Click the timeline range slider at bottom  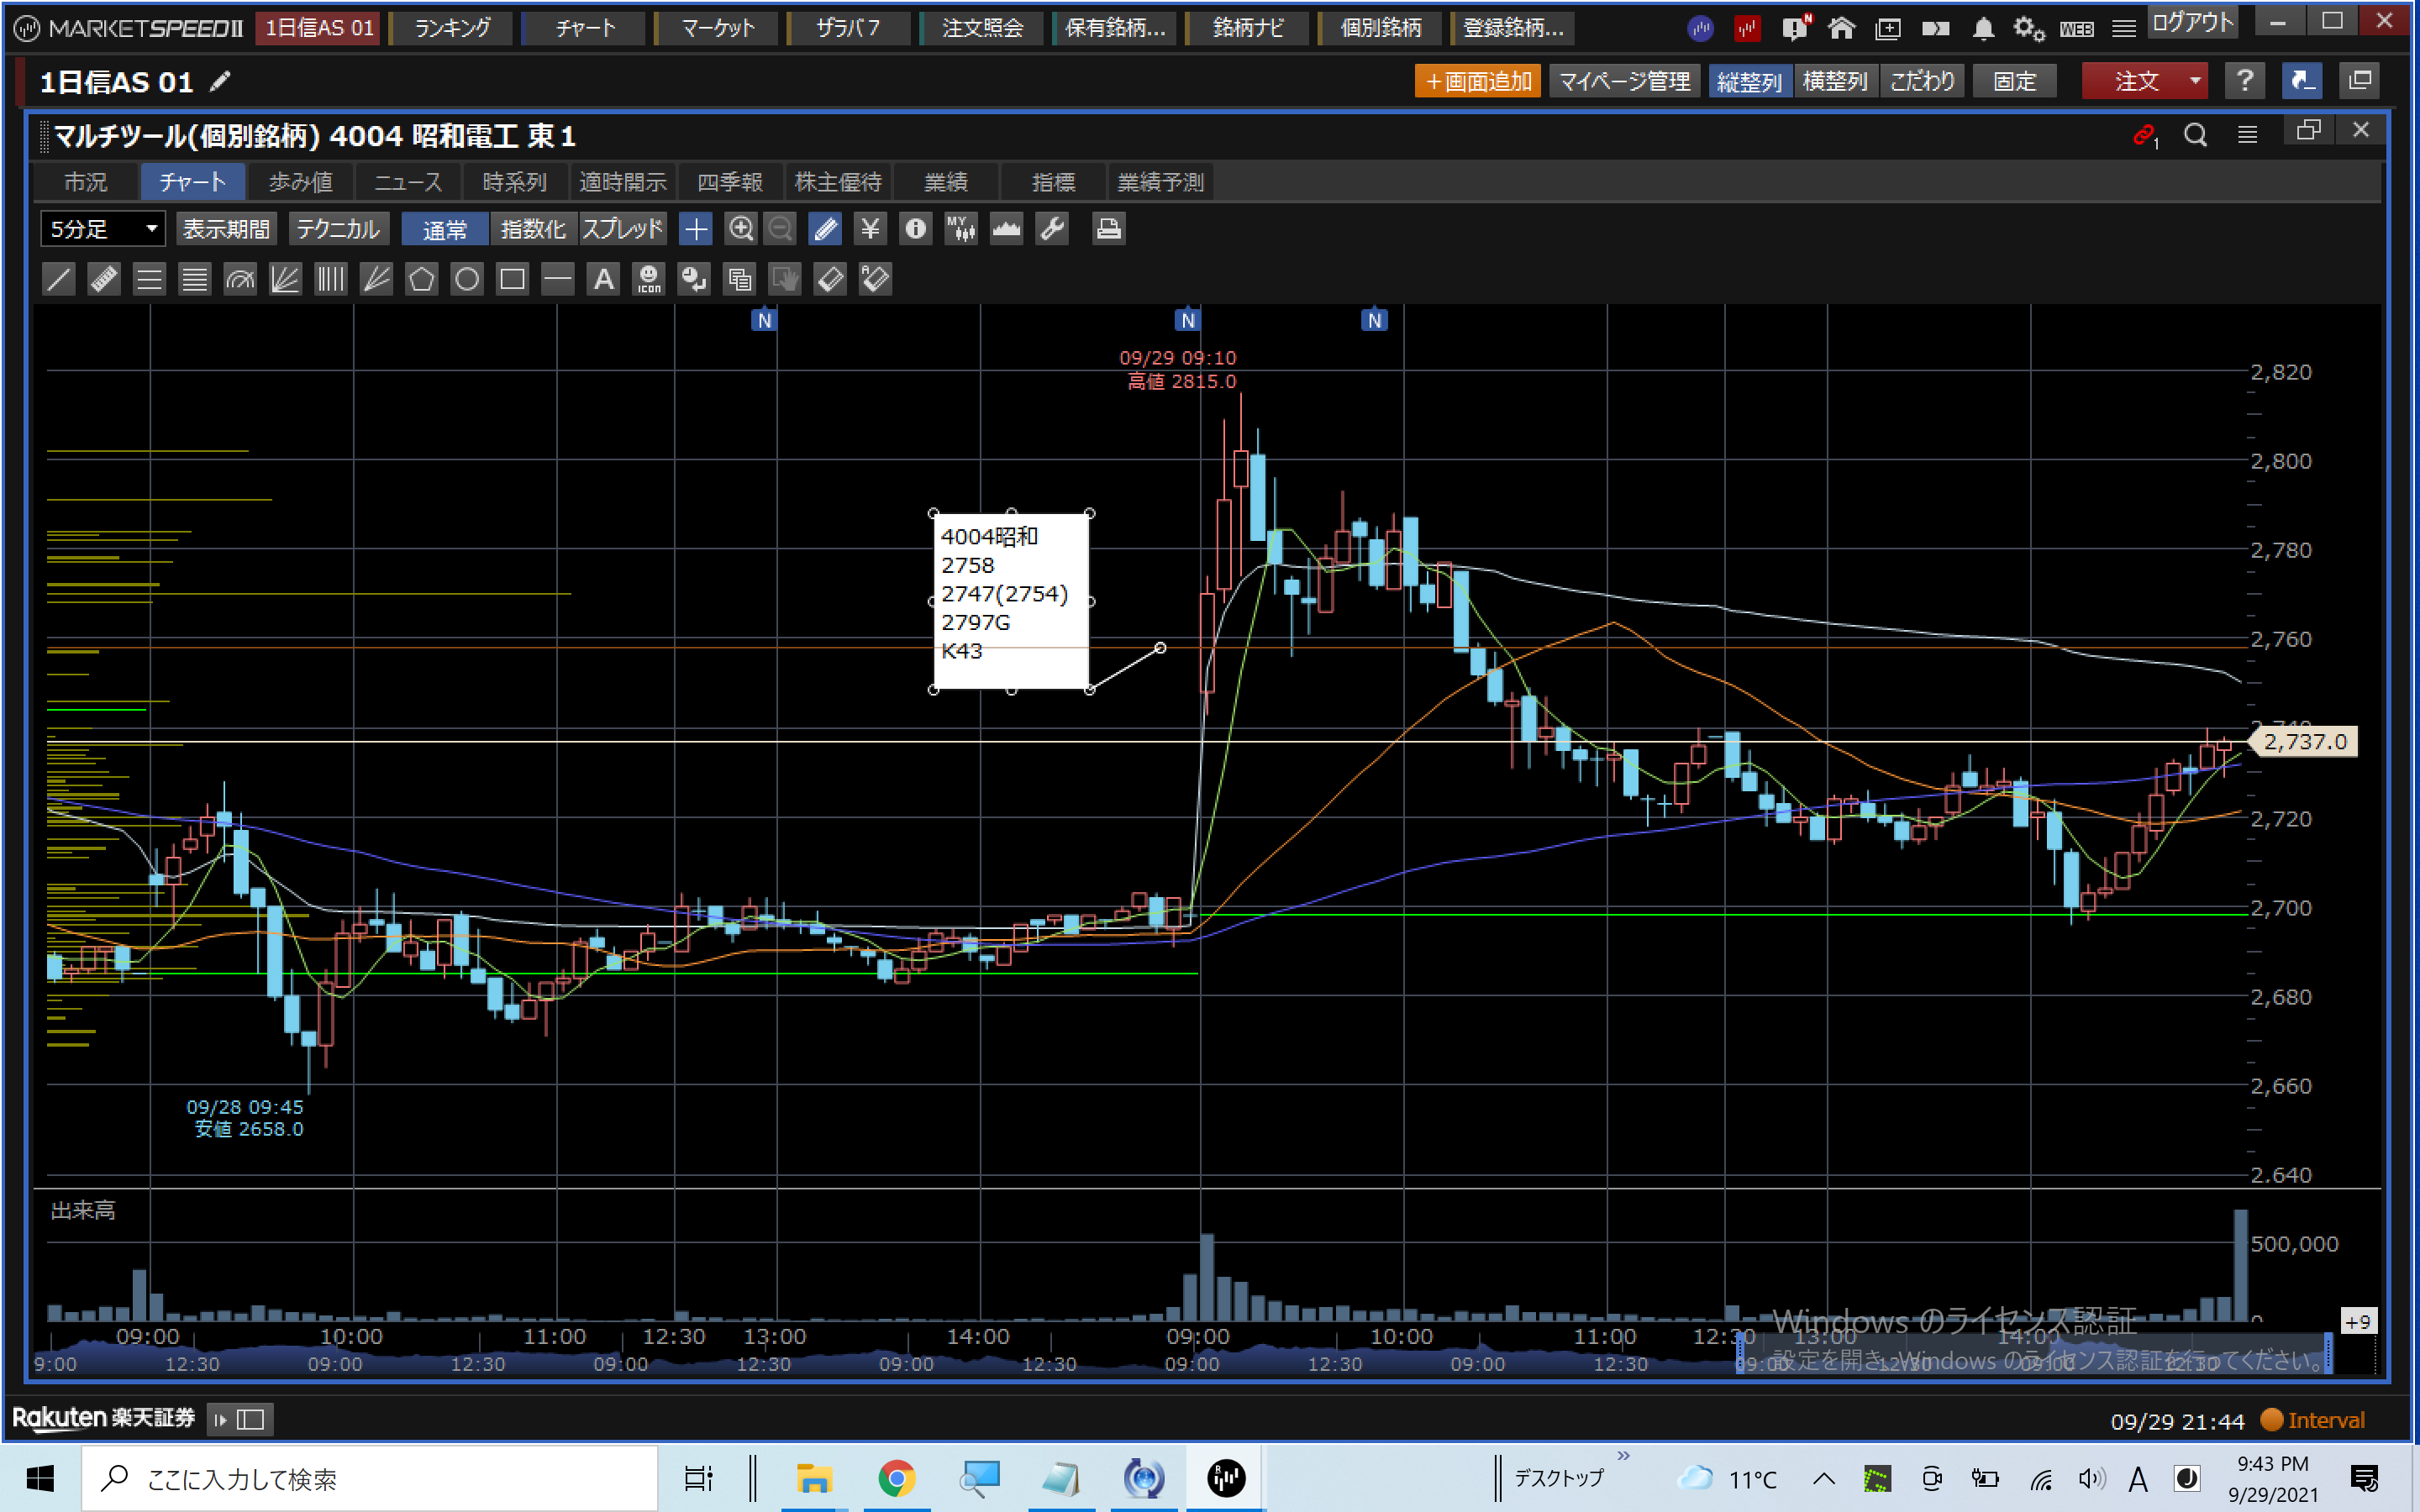coord(2035,1354)
